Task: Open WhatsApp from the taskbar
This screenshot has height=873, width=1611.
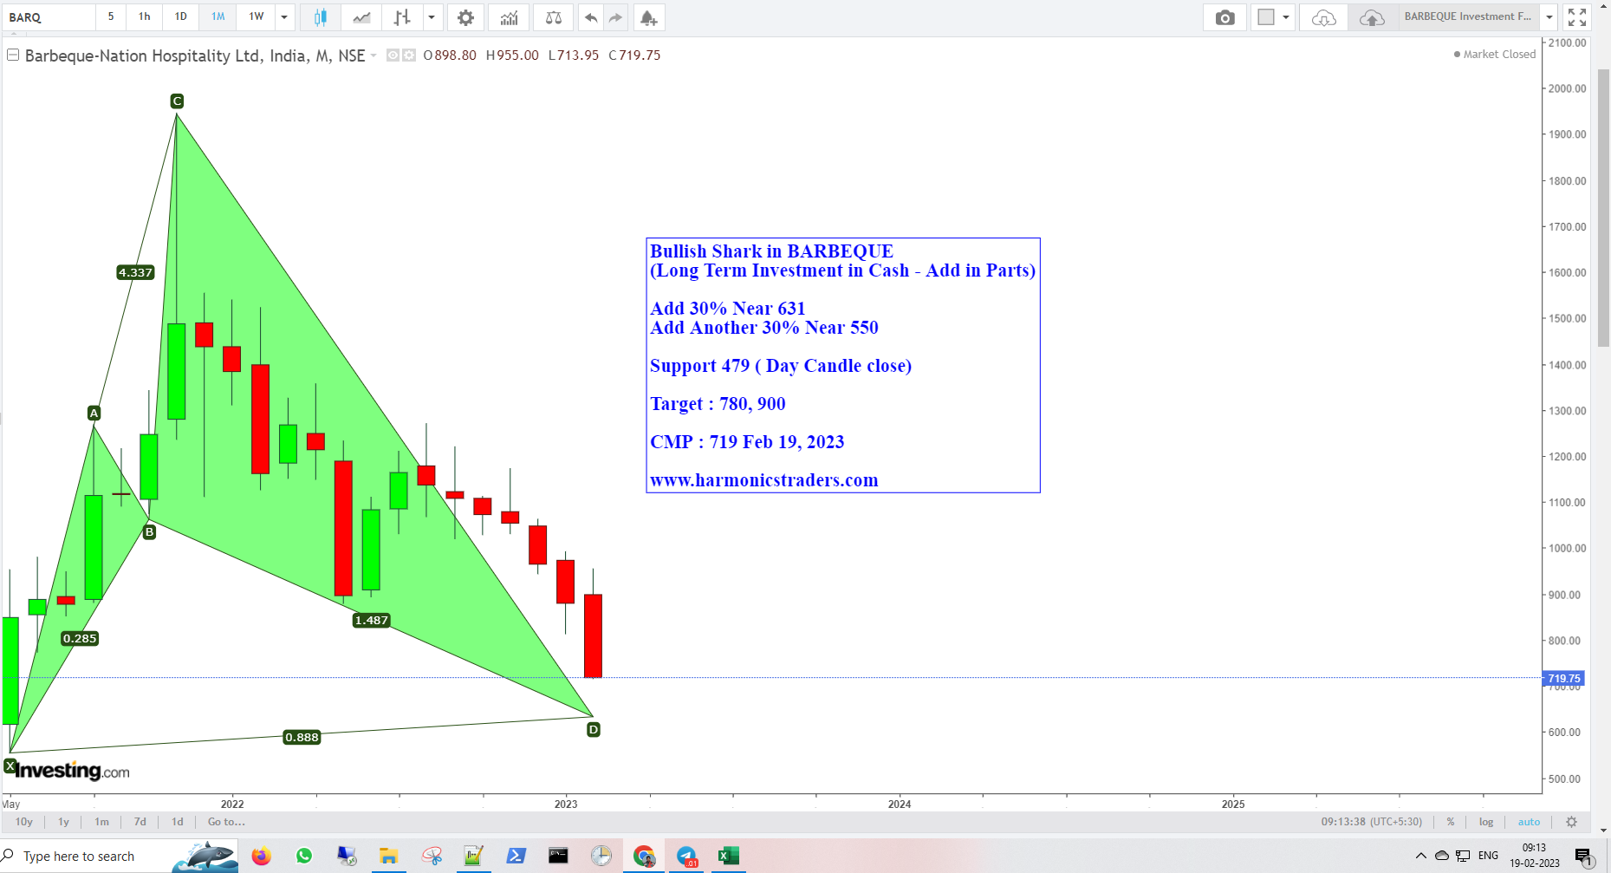Action: point(304,857)
